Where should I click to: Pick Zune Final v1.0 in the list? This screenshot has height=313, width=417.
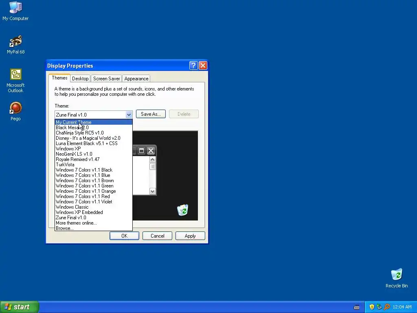click(94, 218)
